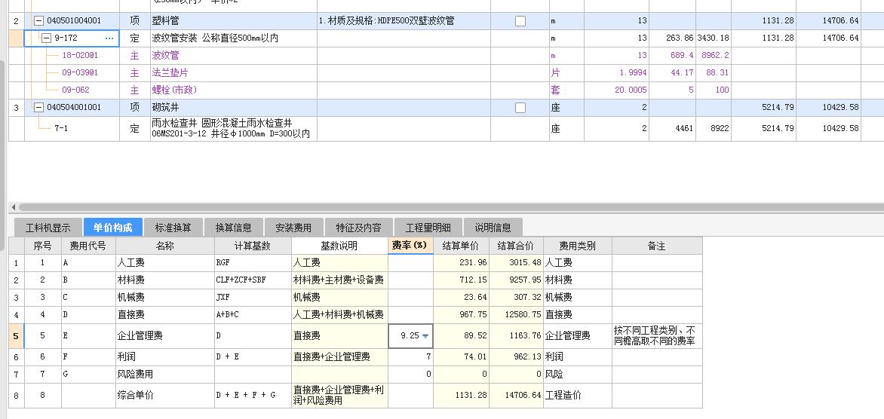The image size is (884, 419).
Task: Click the 按不同工程类别 remark cell
Action: 657,335
